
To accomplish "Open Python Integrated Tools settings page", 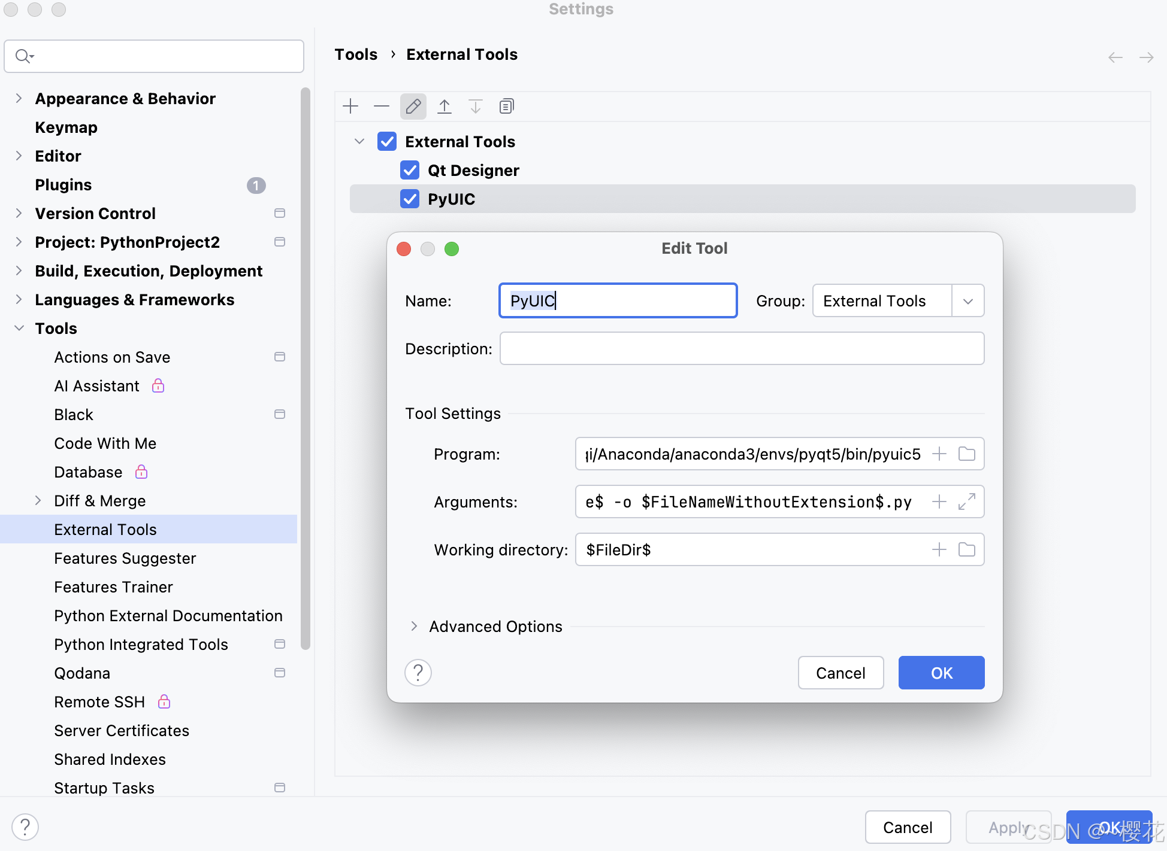I will tap(141, 645).
